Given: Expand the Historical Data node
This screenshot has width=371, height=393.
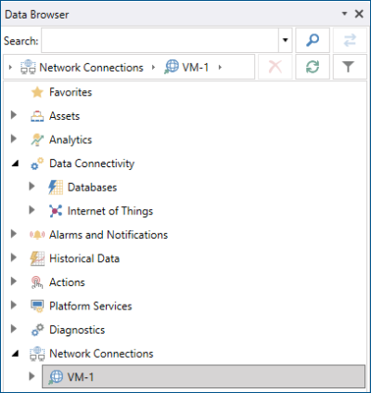Looking at the screenshot, I should click(14, 257).
